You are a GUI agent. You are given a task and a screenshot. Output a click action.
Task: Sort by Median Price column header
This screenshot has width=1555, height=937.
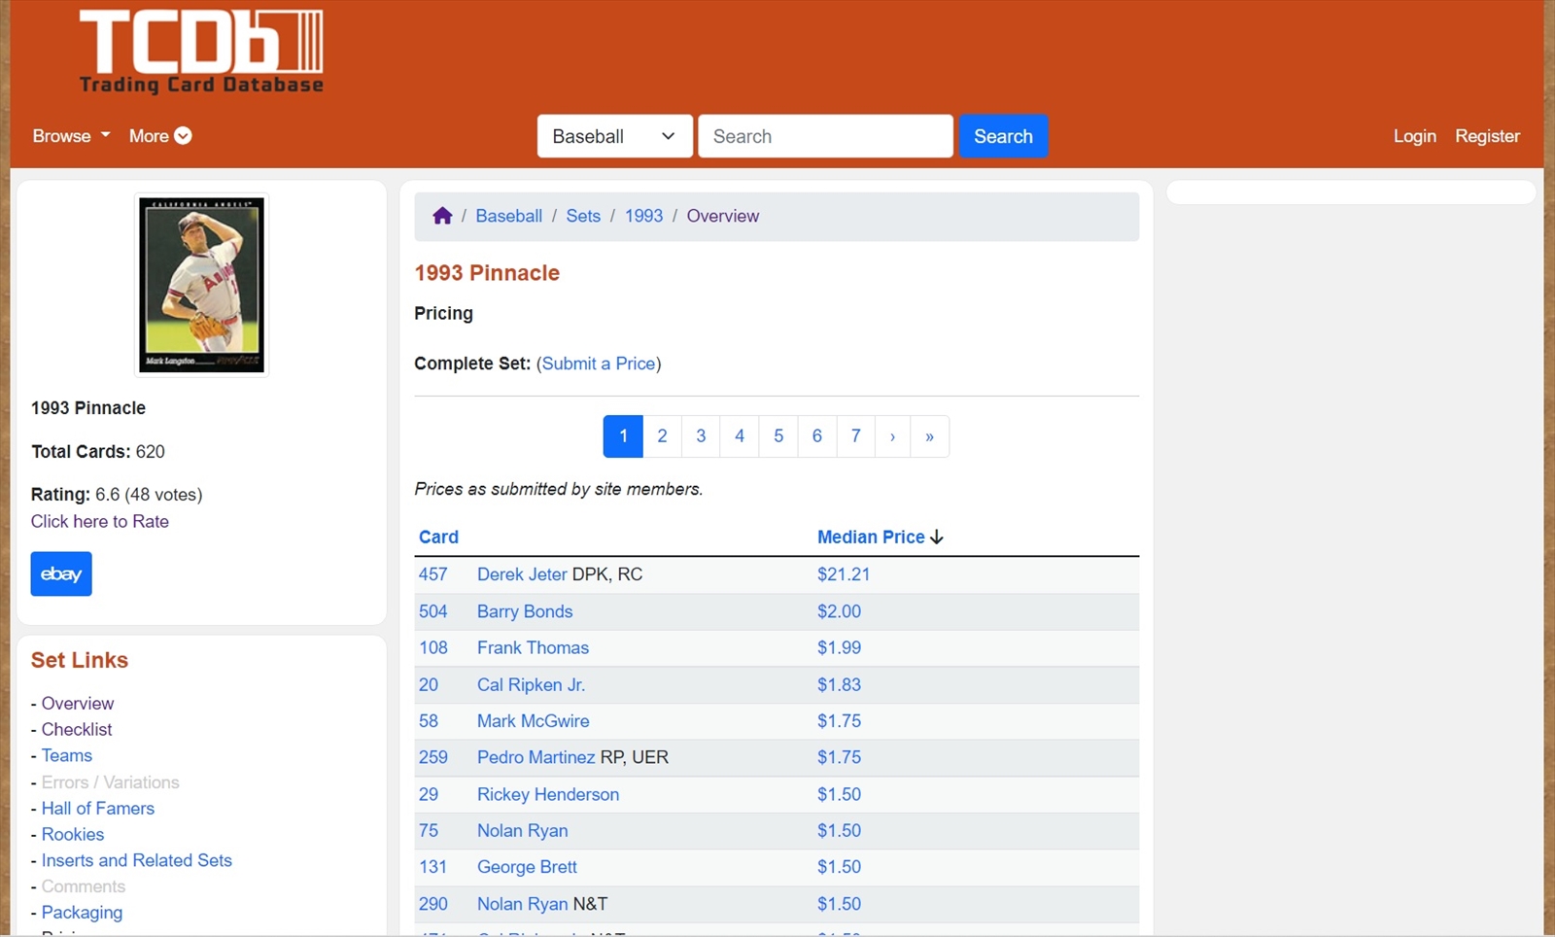(x=871, y=537)
